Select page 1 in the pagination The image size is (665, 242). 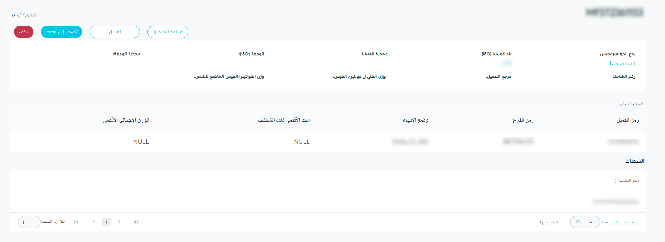(106, 222)
